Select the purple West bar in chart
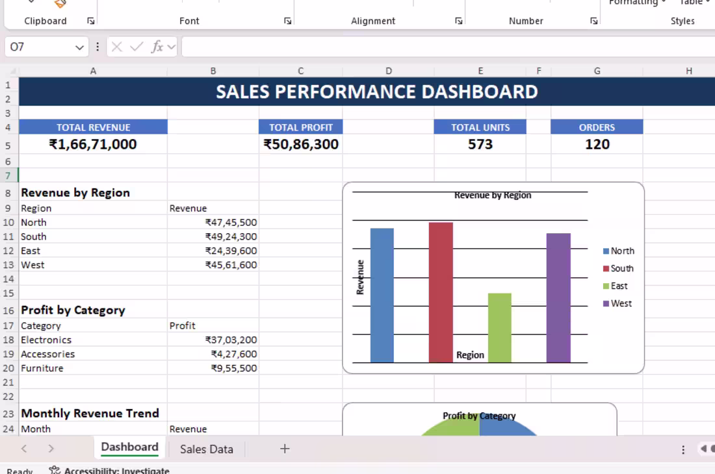715x474 pixels. click(558, 298)
